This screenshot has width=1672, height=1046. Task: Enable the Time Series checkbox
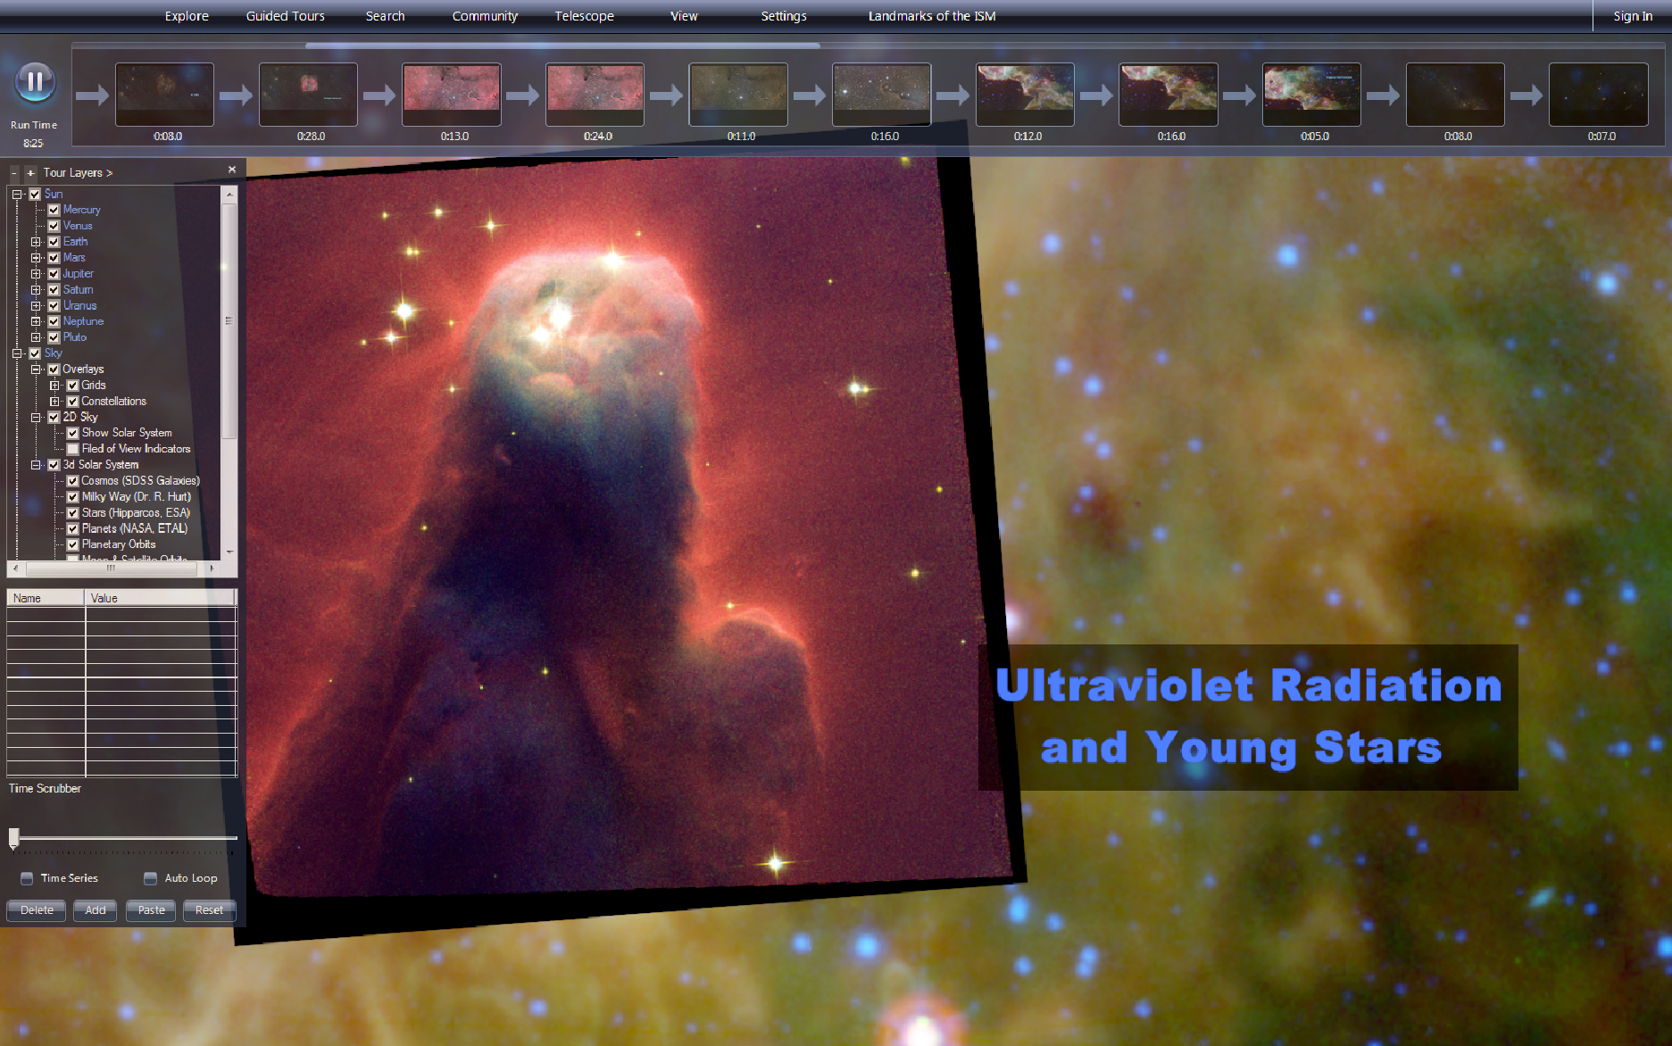(27, 878)
